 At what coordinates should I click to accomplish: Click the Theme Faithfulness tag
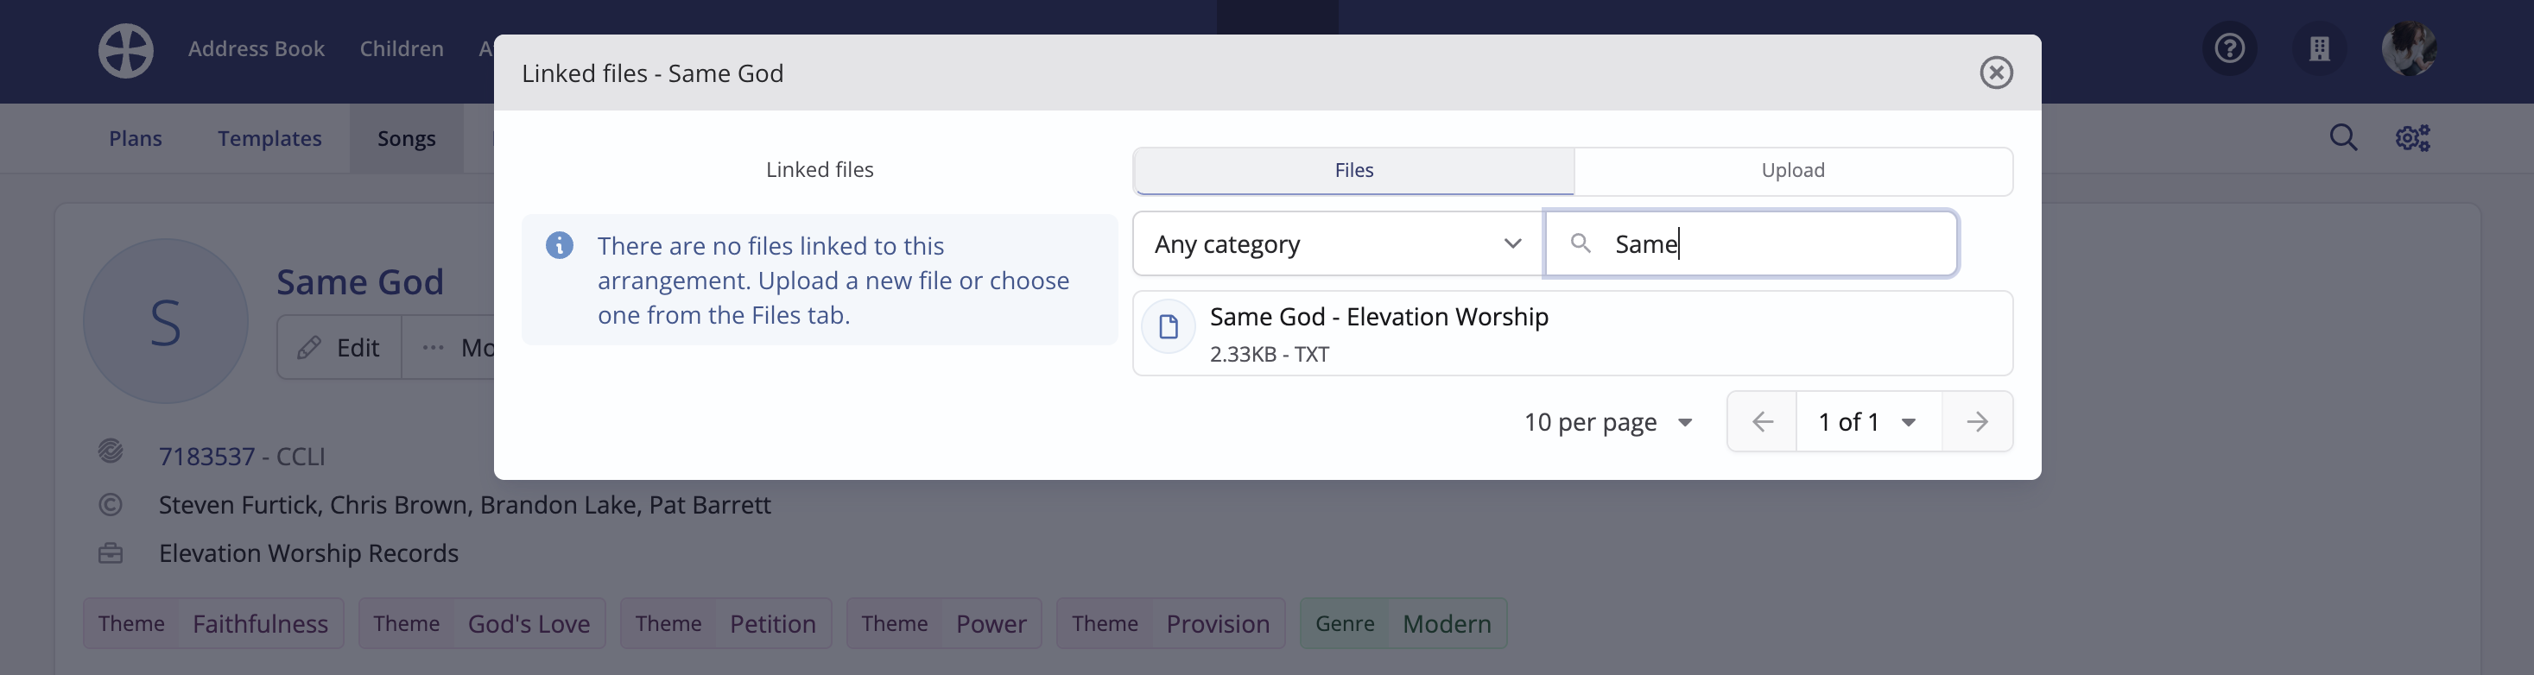coord(213,624)
